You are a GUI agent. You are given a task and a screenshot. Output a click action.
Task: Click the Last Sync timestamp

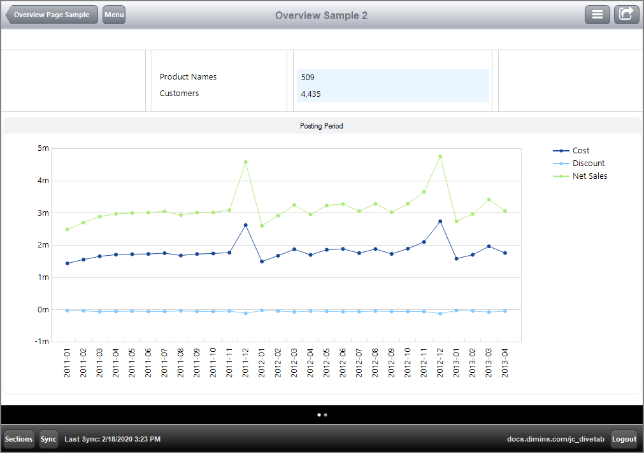tap(112, 439)
